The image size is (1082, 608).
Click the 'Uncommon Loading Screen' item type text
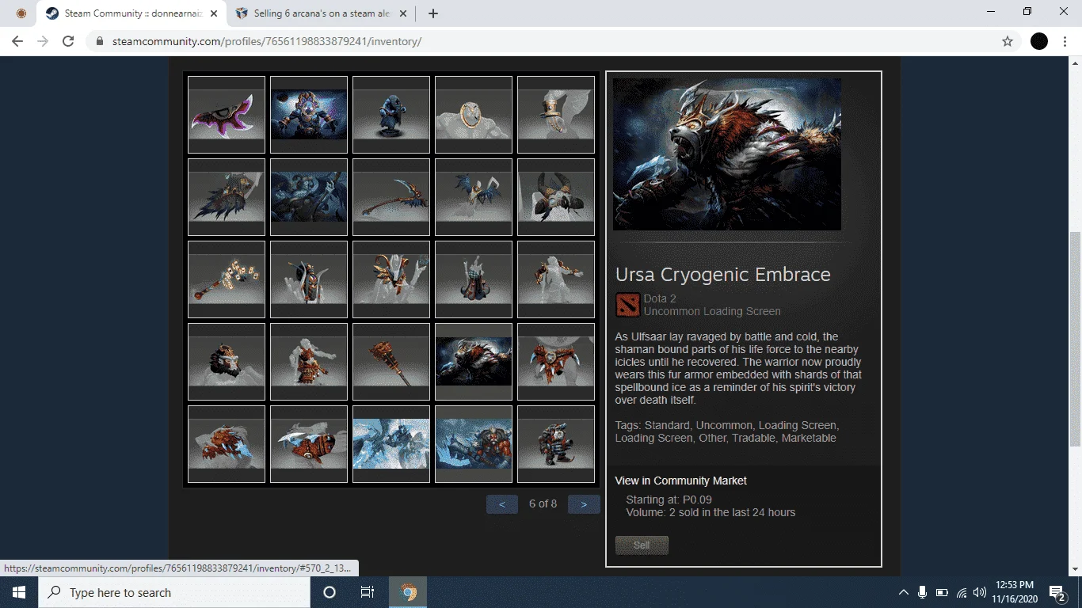pos(712,311)
